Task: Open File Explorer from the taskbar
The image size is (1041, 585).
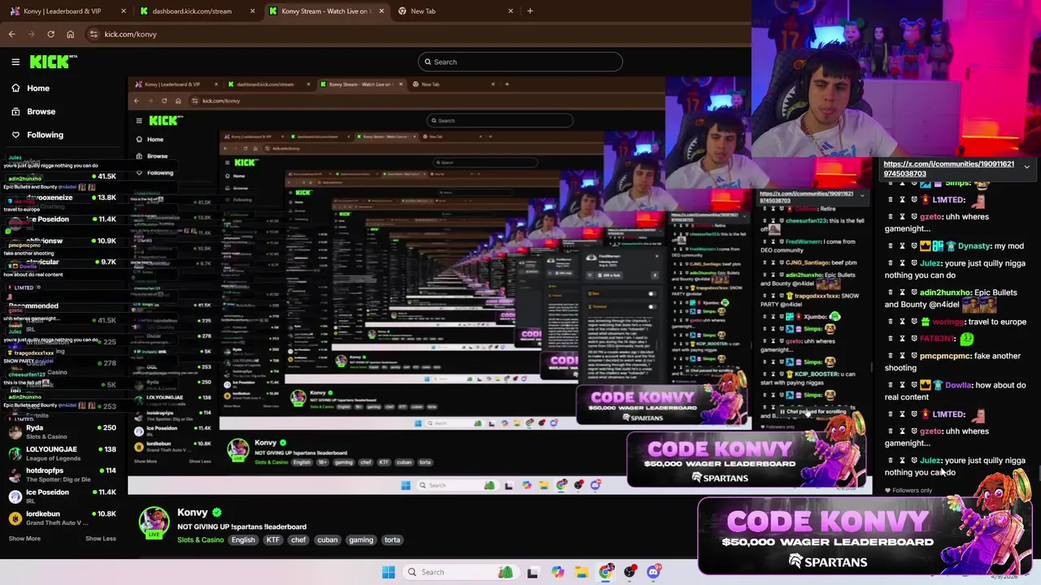Action: tap(581, 572)
